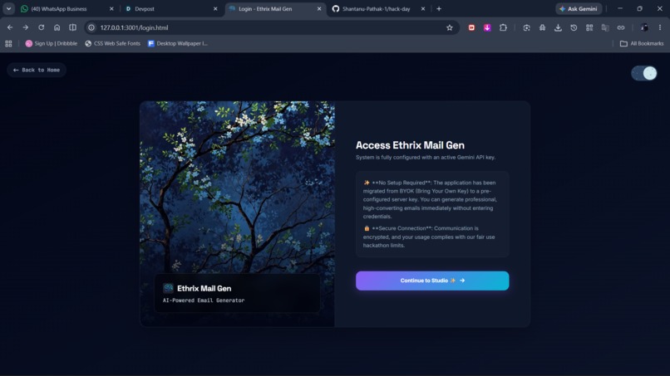This screenshot has height=376, width=670.
Task: Click the Gemini API key subtitle text
Action: tap(426, 158)
